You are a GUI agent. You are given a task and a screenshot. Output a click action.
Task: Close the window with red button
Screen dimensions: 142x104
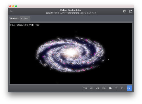pyautogui.click(x=10, y=6)
